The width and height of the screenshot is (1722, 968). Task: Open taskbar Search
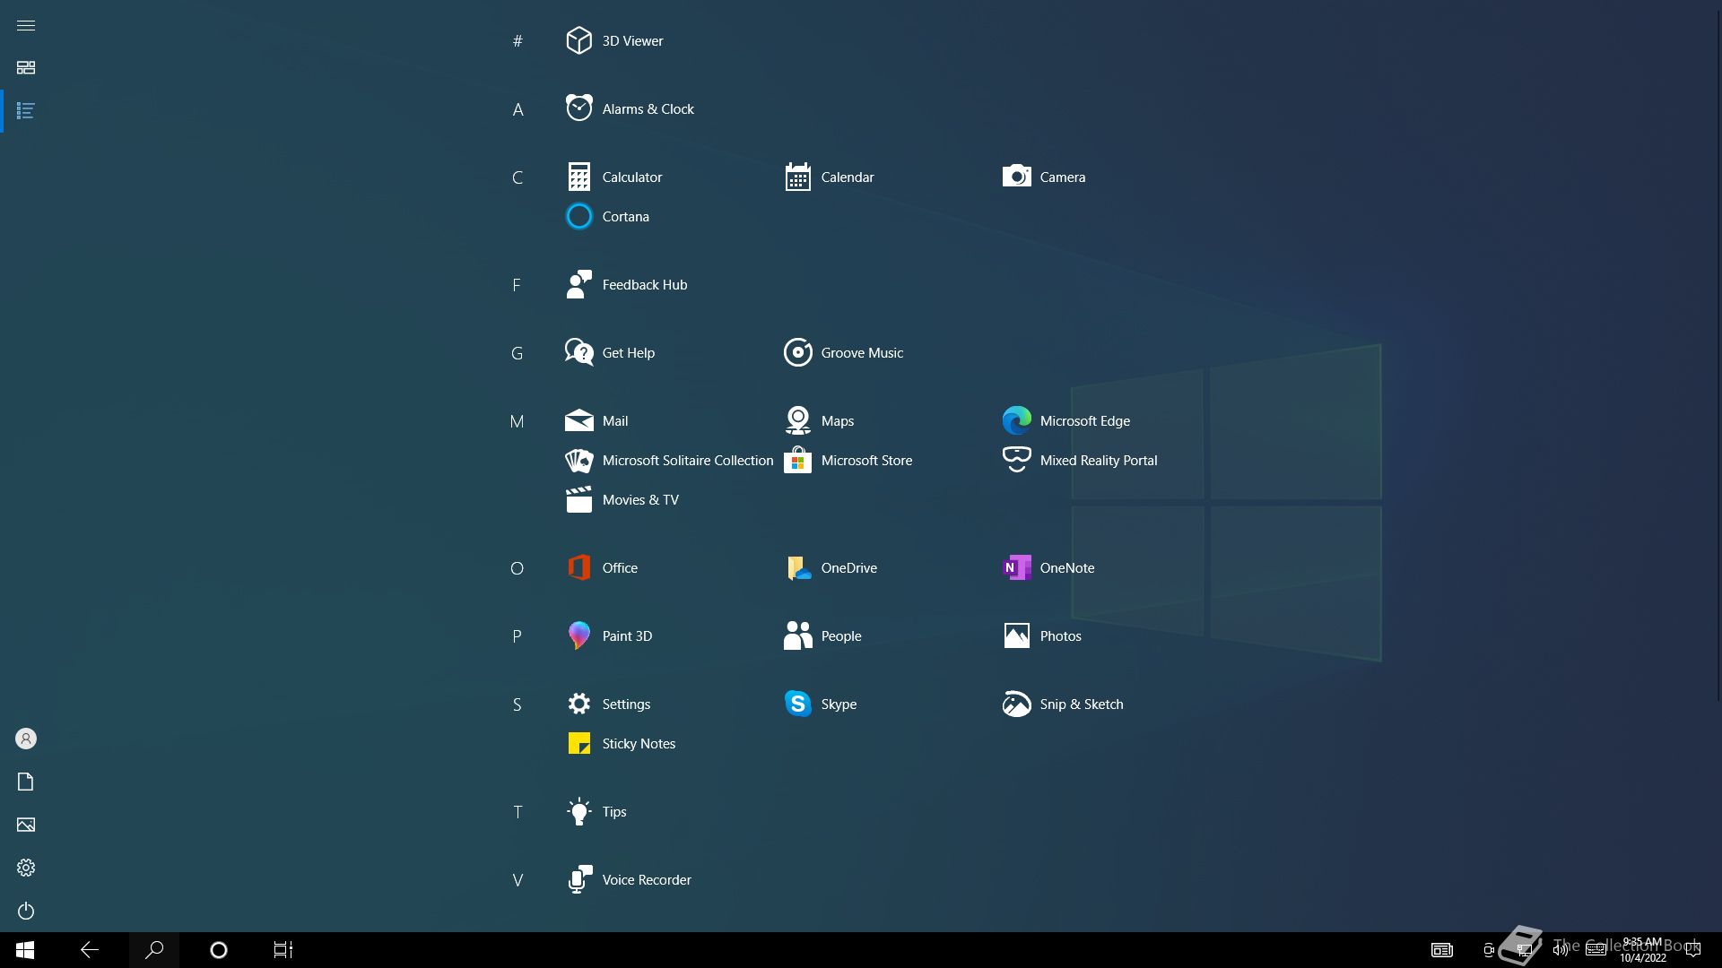[154, 950]
